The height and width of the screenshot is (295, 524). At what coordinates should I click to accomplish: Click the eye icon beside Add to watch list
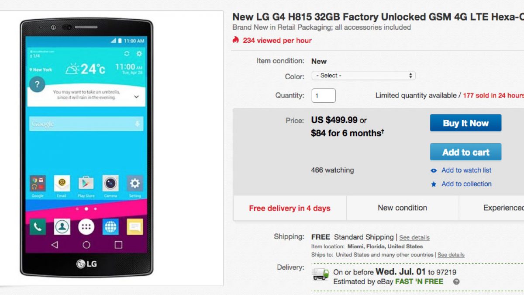[434, 170]
